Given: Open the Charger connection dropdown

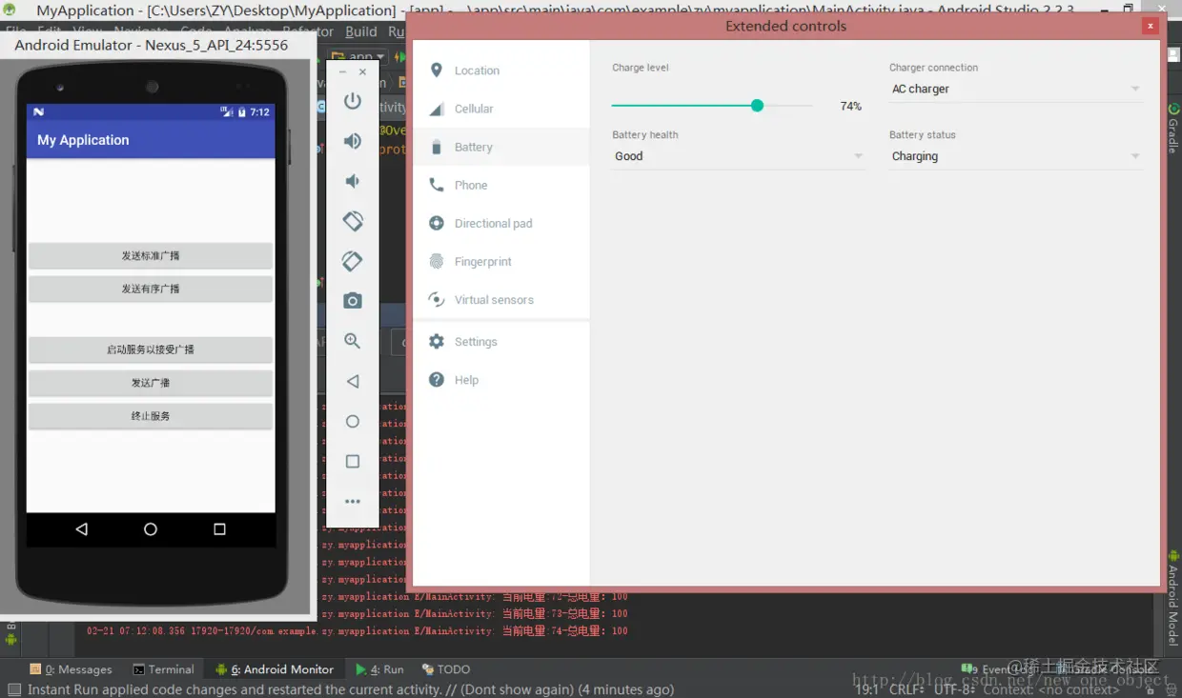Looking at the screenshot, I should tap(1016, 89).
